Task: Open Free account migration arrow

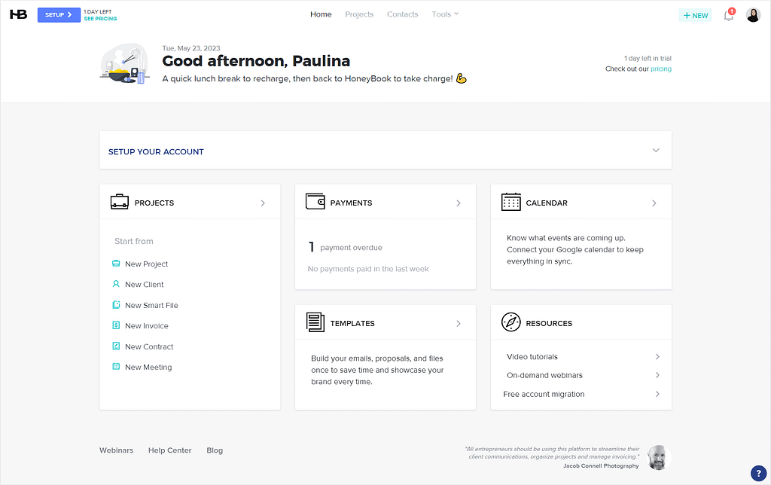Action: pyautogui.click(x=657, y=394)
